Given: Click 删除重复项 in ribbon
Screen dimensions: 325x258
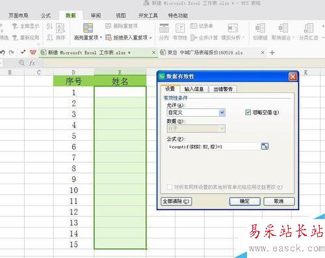Looking at the screenshot, I should [x=122, y=26].
